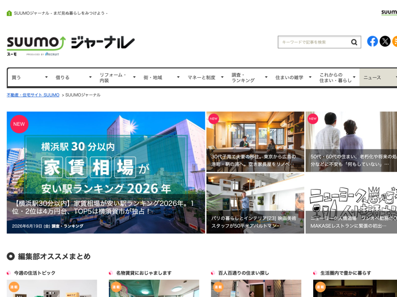Screen dimensions: 397x297
Task: Click the 編集部オススメまとめ heading
Action: pos(54,256)
